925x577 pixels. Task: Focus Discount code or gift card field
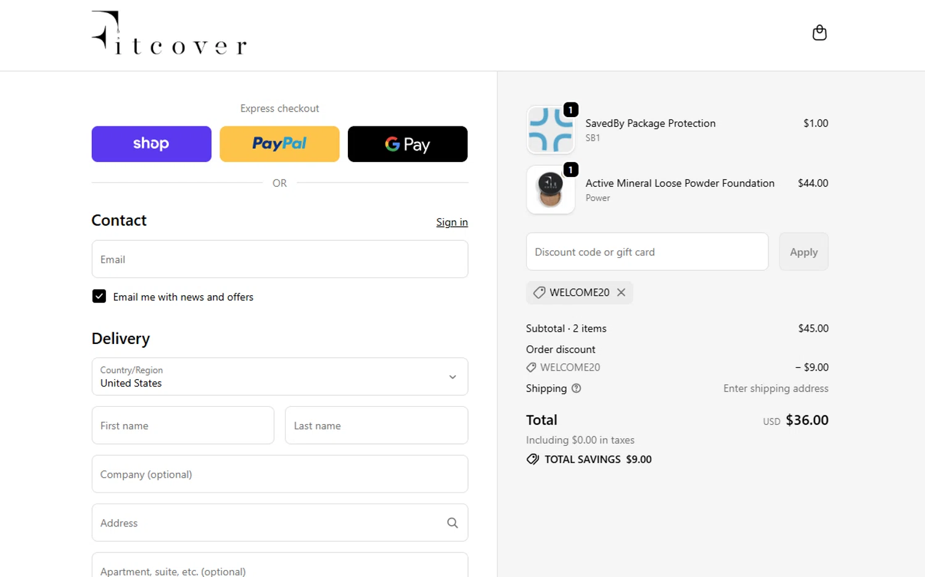click(x=647, y=252)
